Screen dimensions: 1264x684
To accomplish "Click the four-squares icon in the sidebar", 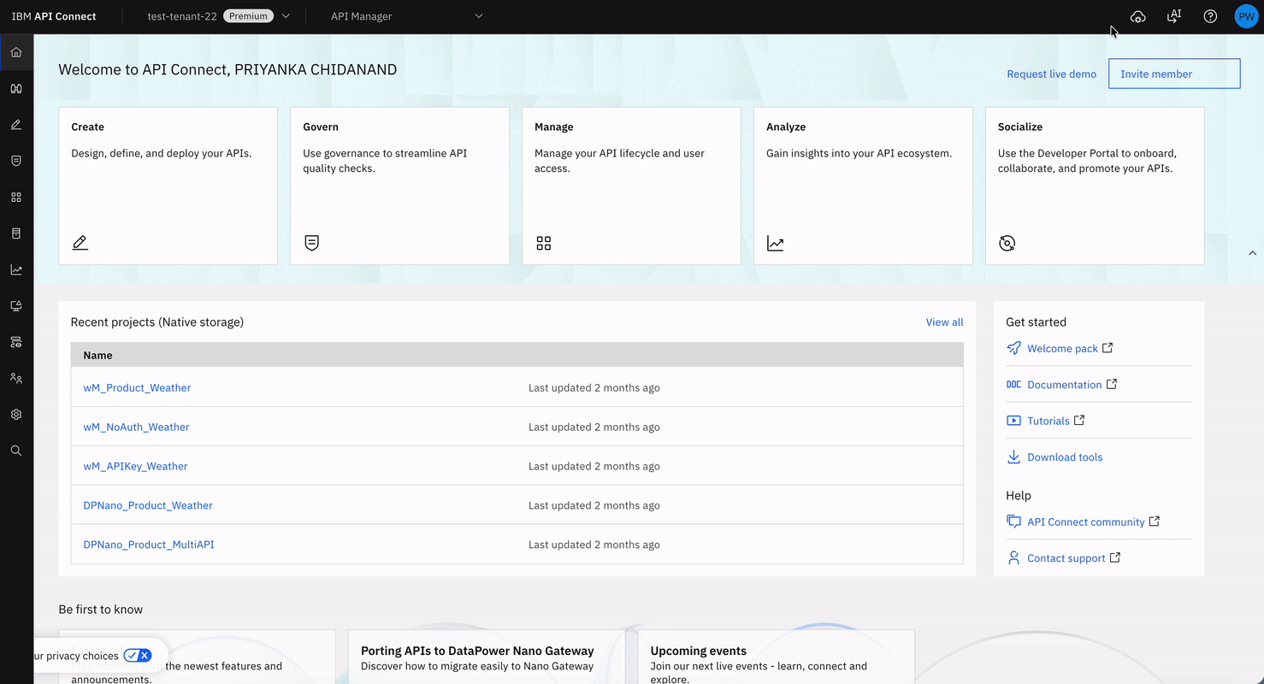I will click(x=16, y=197).
